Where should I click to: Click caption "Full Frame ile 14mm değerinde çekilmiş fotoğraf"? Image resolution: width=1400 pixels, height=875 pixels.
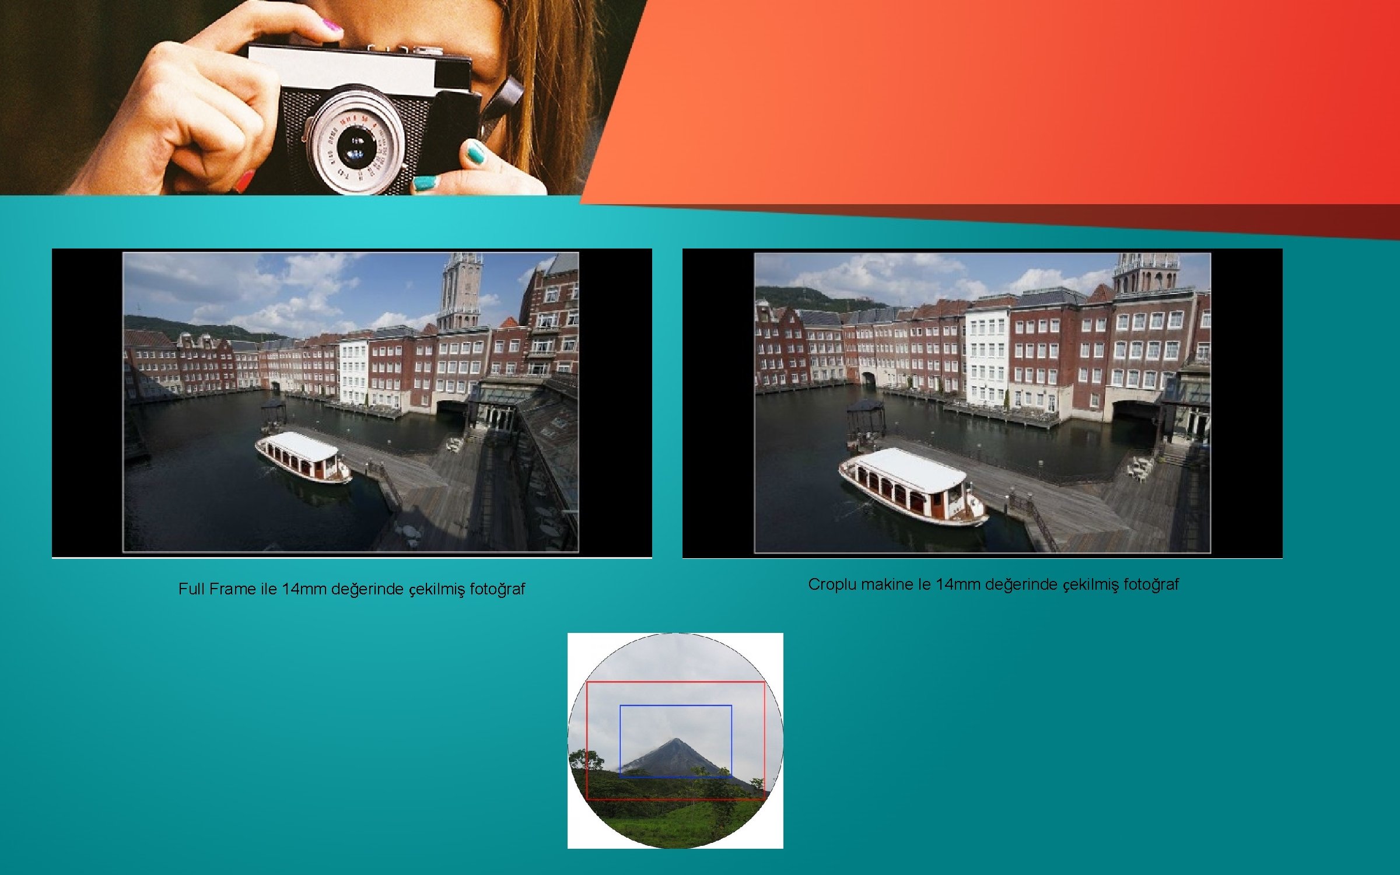click(352, 589)
